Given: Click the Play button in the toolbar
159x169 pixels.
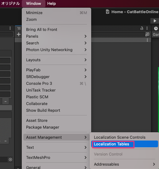Looking at the screenshot, I should (x=155, y=21).
